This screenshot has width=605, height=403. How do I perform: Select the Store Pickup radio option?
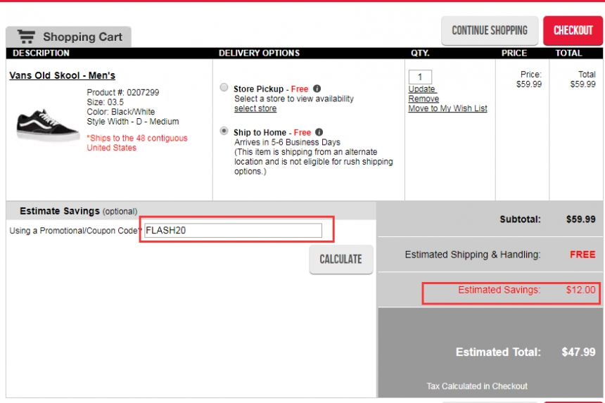tap(224, 87)
